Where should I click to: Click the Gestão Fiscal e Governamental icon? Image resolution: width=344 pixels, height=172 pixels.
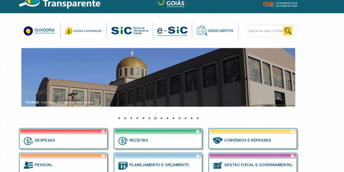[217, 165]
